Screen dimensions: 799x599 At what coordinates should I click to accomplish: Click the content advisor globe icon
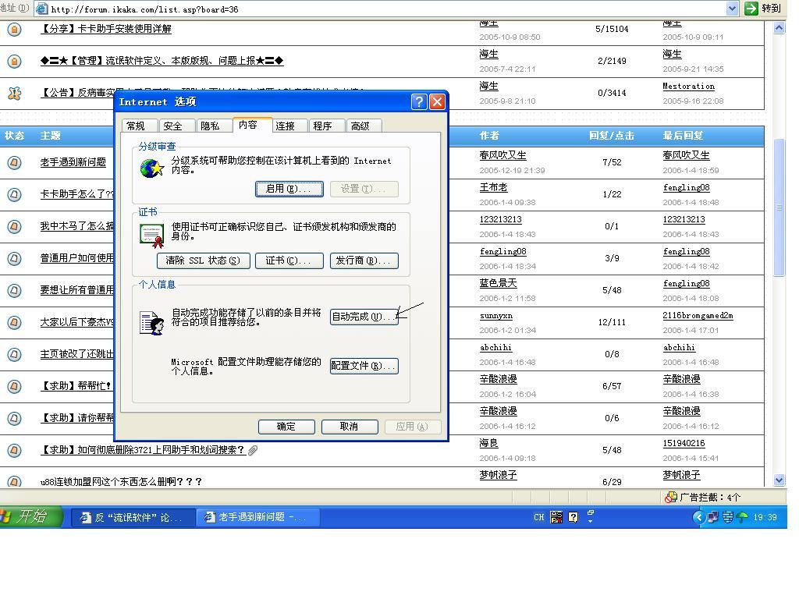(x=152, y=168)
